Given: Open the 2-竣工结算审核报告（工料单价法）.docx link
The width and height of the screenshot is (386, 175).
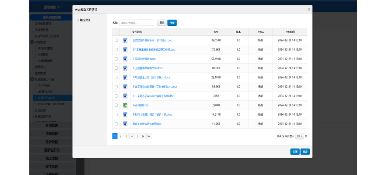Looking at the screenshot, I should pos(155,87).
